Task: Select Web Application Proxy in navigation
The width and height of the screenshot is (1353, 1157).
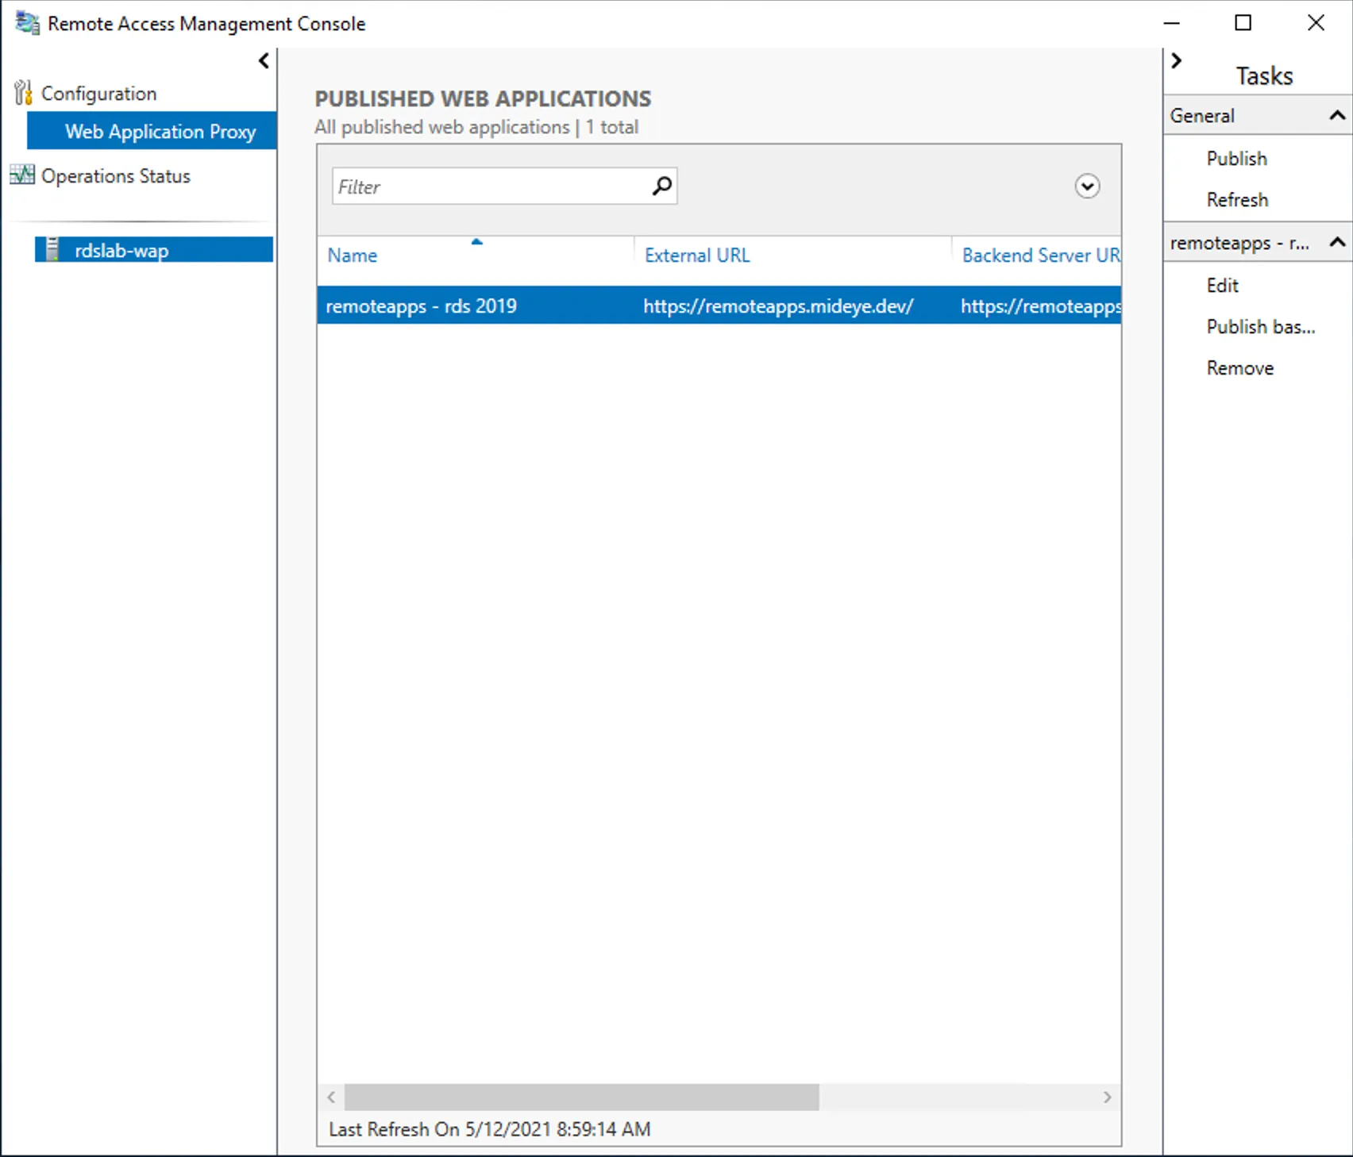Action: [x=160, y=131]
